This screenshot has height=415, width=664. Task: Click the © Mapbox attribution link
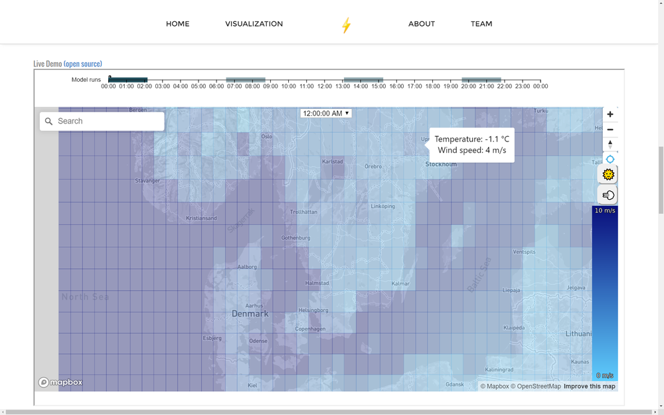coord(495,386)
